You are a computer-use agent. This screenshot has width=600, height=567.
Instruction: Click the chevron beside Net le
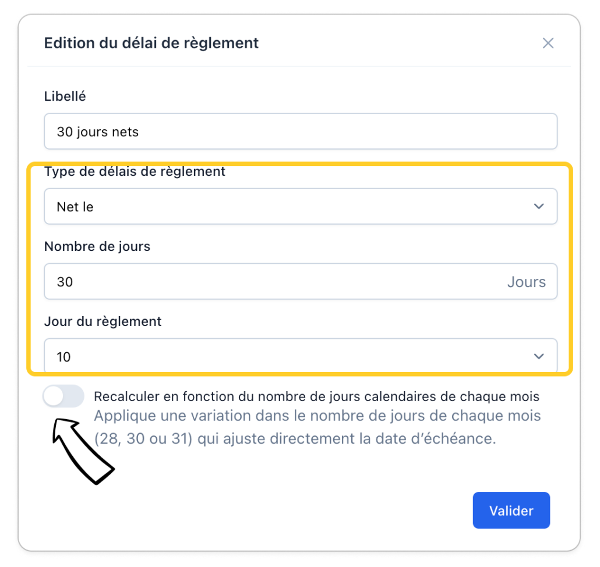pyautogui.click(x=539, y=207)
